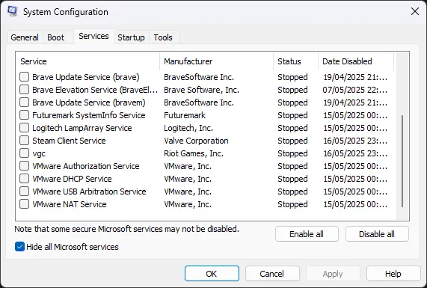
Task: Click Stopped status in Steam Client Service row
Action: pos(292,141)
